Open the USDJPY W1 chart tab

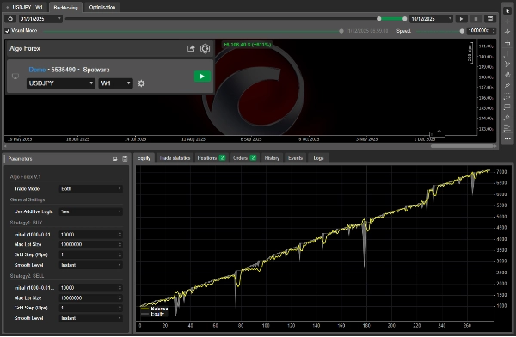[x=25, y=7]
